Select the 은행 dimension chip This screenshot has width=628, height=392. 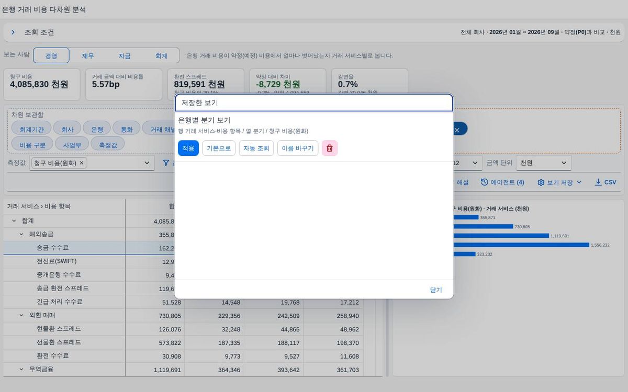[97, 129]
